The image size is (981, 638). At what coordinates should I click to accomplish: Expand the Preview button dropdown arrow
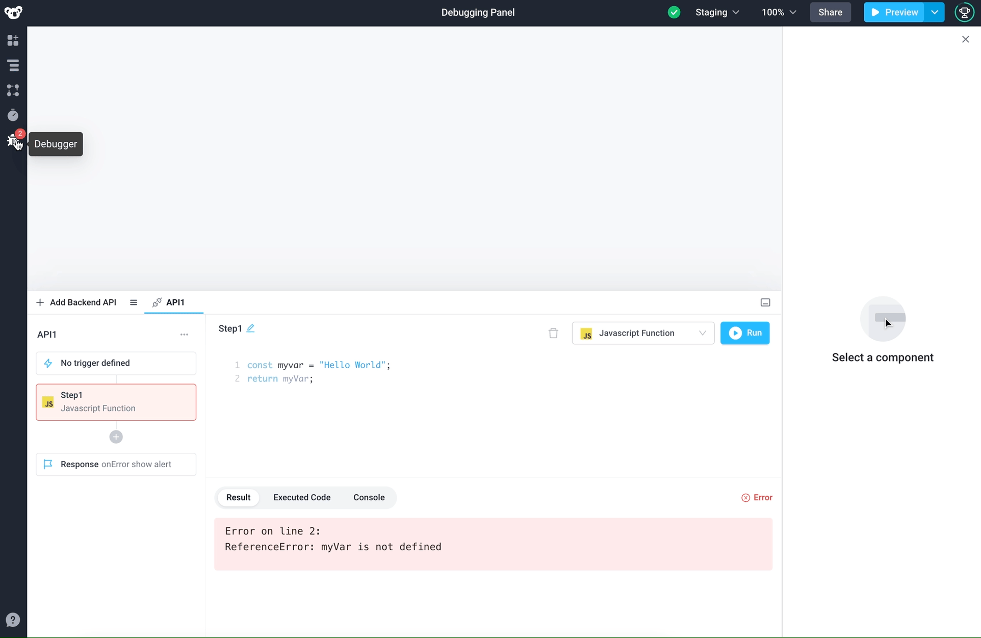point(935,12)
